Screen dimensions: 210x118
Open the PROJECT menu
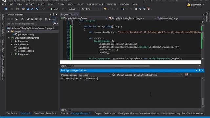(x=30, y=4)
